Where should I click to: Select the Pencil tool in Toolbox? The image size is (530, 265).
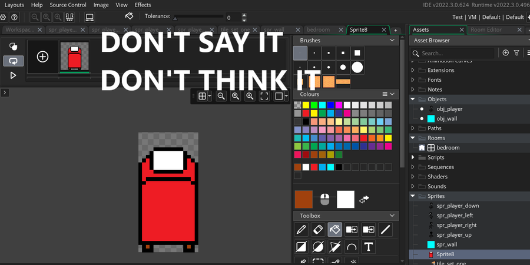300,230
